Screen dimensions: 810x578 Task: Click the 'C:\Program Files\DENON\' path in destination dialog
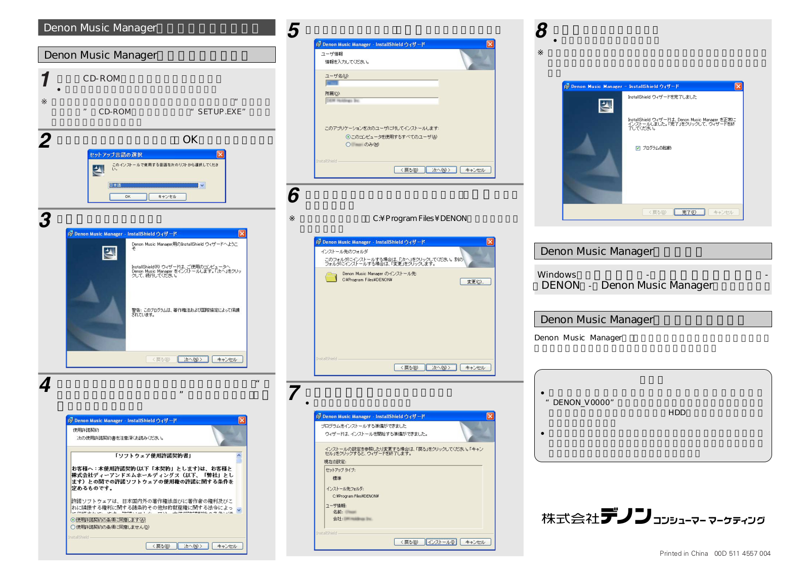coord(367,280)
